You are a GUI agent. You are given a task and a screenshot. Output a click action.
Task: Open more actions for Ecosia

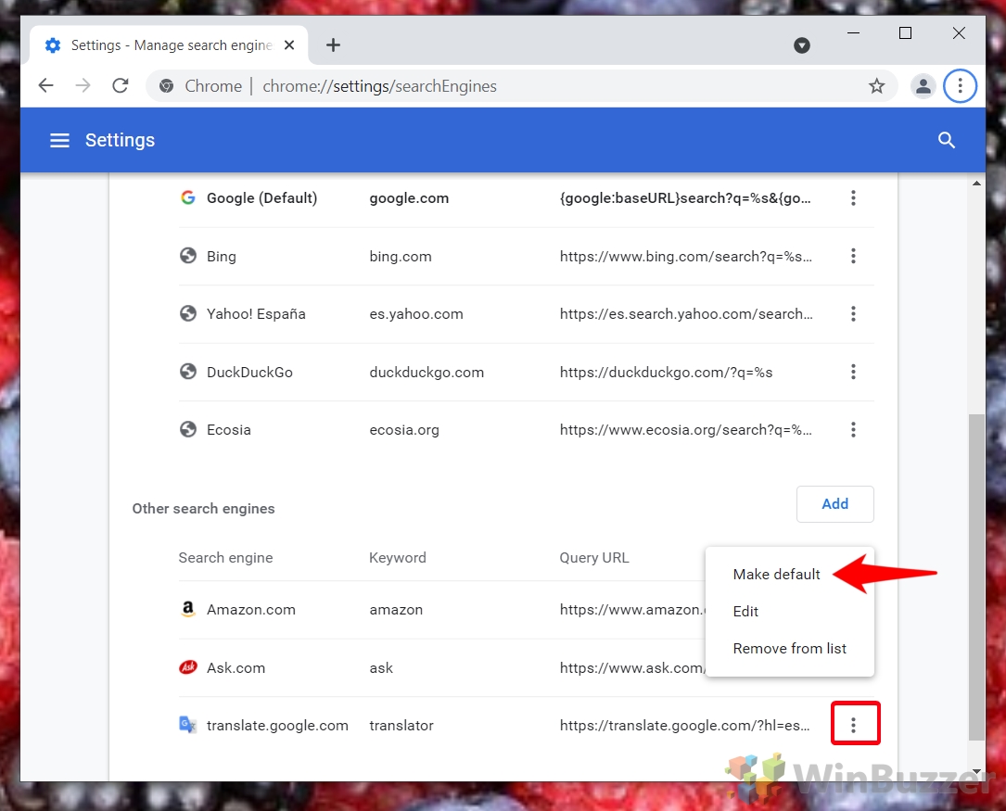point(853,429)
